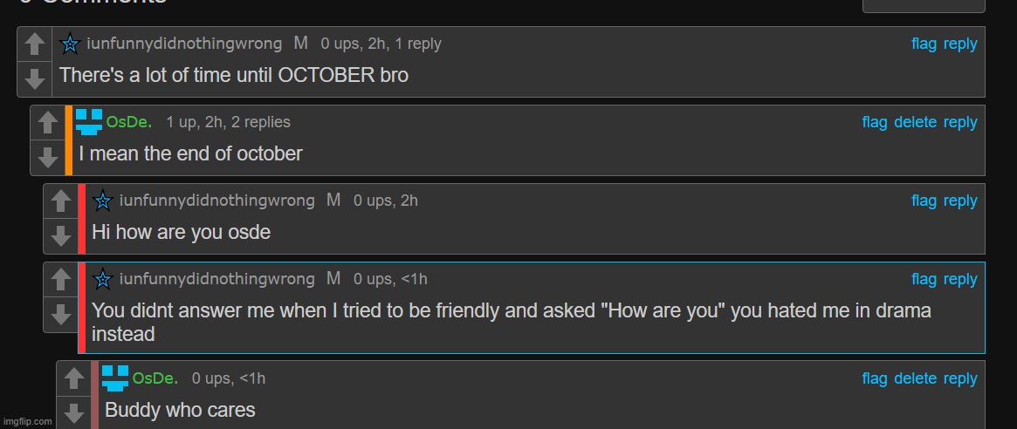Downvote the "You didnt answer me" comment
This screenshot has width=1017, height=429.
pyautogui.click(x=60, y=314)
